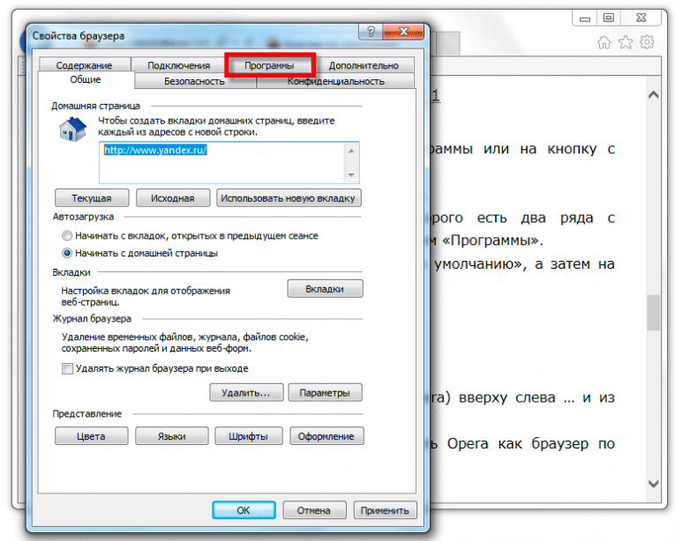This screenshot has width=675, height=541.
Task: Click the home page URL field
Action: (229, 162)
